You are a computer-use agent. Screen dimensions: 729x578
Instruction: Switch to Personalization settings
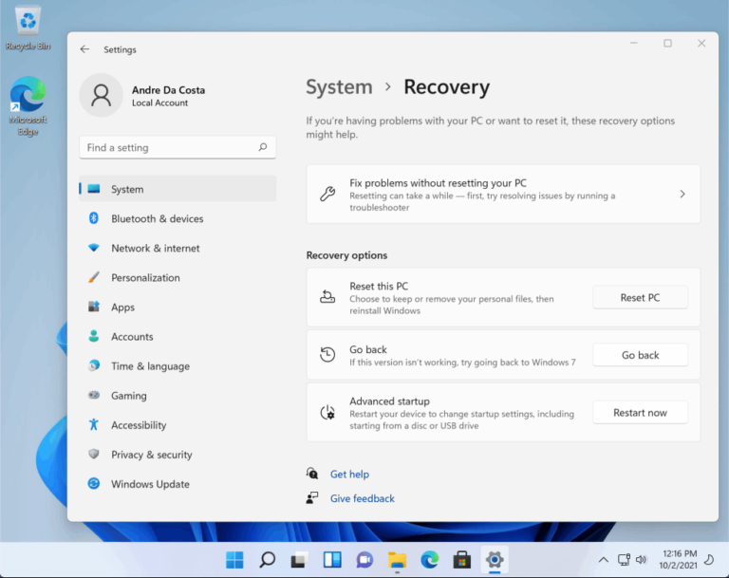(178, 277)
